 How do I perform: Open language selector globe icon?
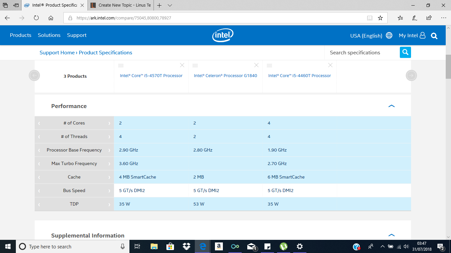pos(389,35)
